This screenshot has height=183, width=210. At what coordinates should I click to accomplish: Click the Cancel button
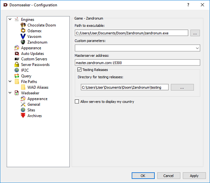click(169, 176)
